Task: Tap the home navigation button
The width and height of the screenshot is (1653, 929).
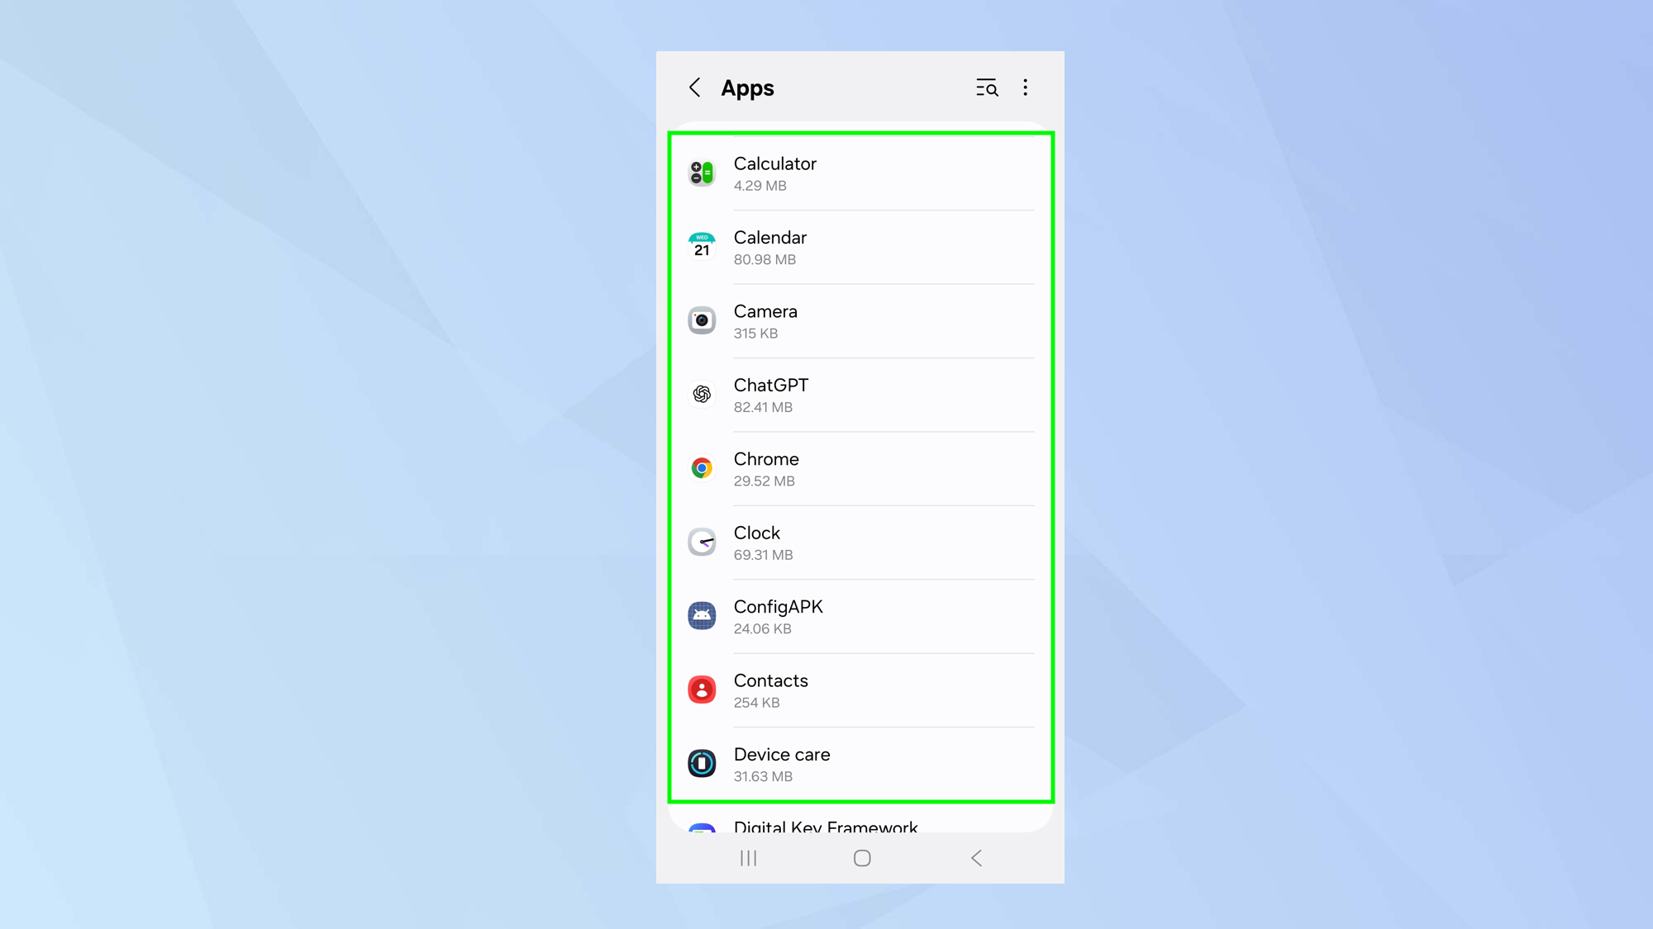Action: (862, 858)
